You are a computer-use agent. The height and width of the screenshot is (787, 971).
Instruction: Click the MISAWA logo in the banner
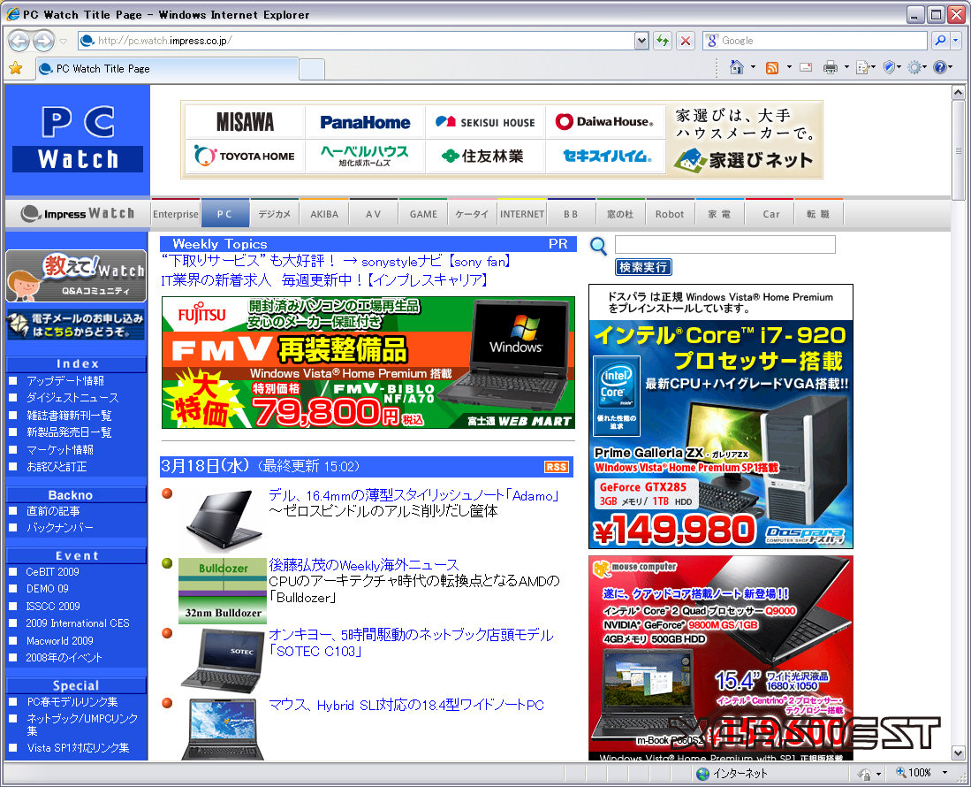pos(246,122)
